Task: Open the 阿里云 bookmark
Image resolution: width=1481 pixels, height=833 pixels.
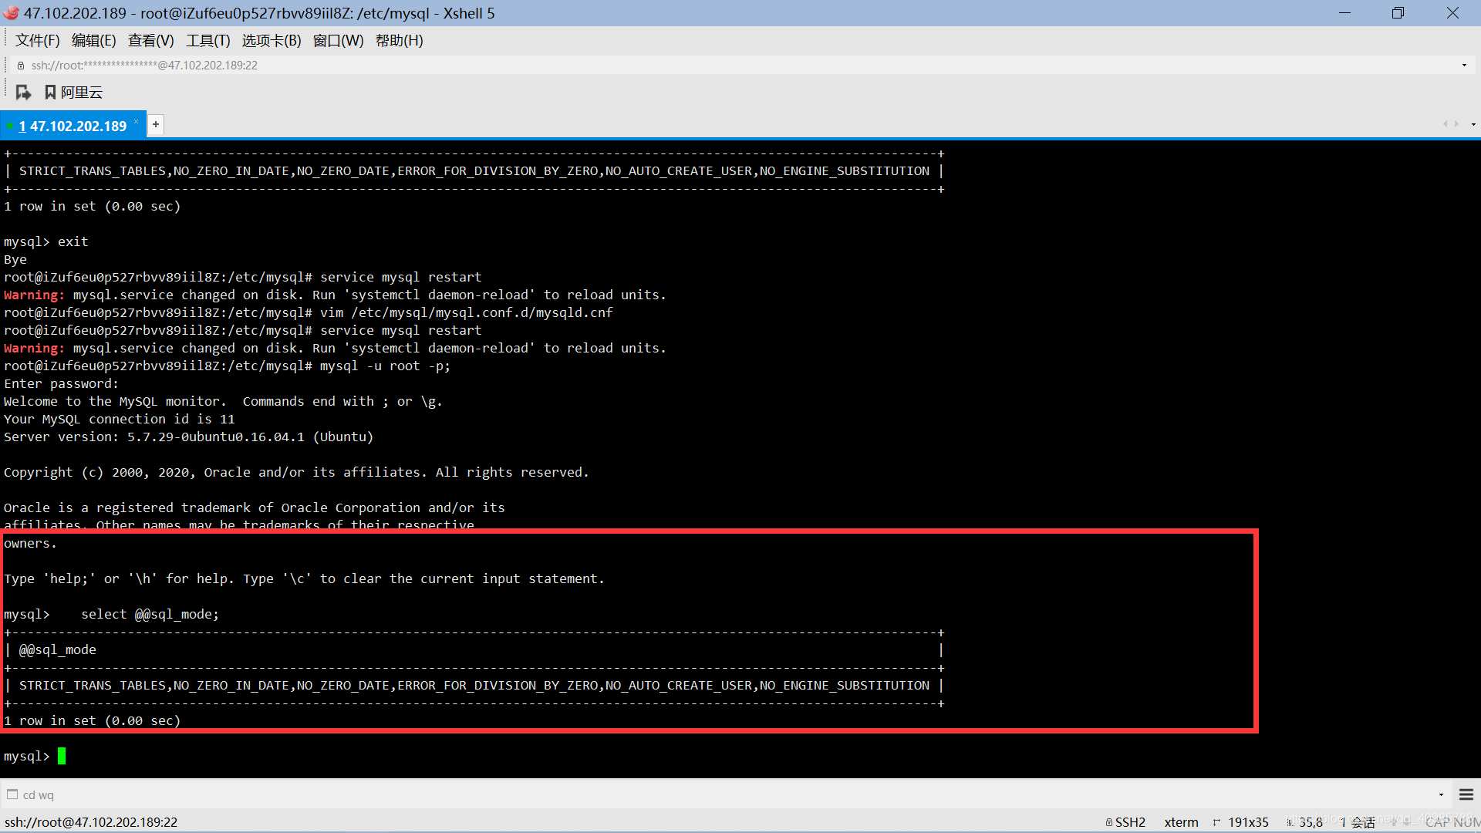Action: coord(73,93)
